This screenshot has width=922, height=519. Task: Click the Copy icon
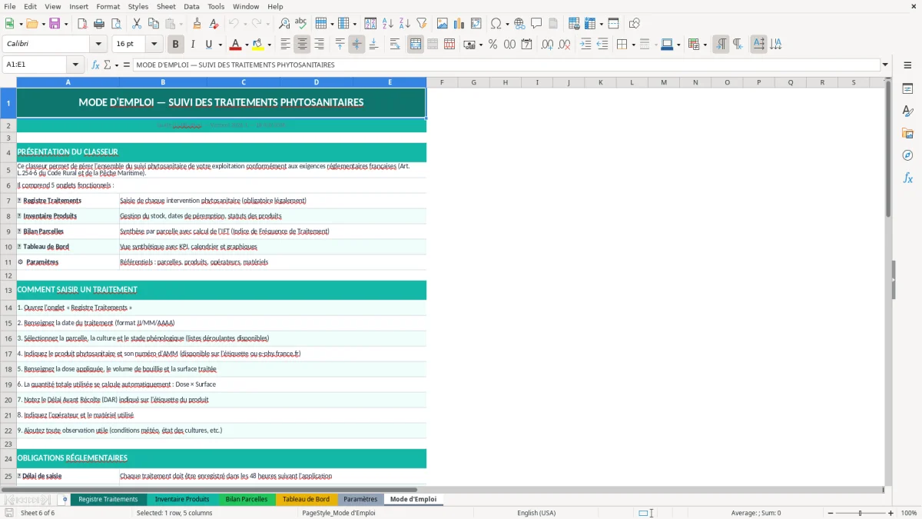click(154, 24)
